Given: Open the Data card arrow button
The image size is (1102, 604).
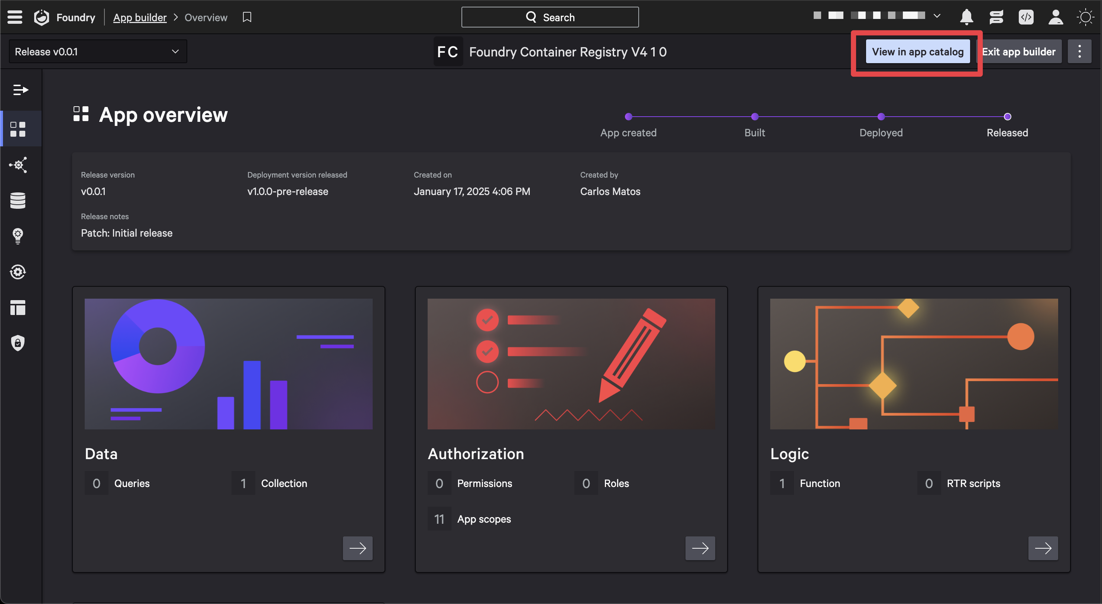Looking at the screenshot, I should click(x=358, y=548).
